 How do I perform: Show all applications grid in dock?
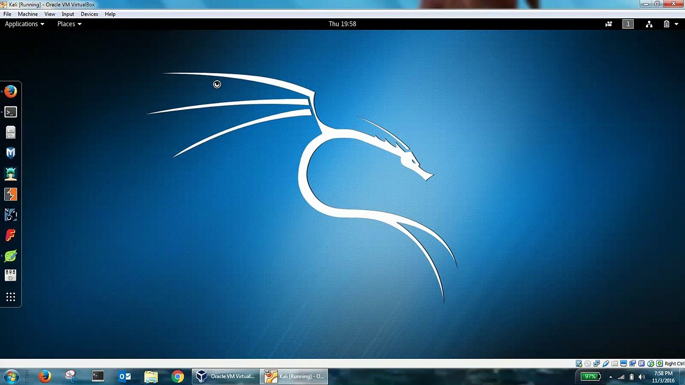(11, 297)
